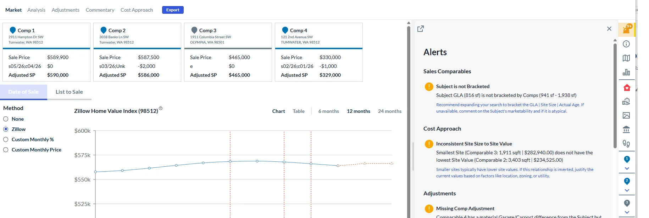Screen dimensions: 649x218
Task: Open the info circle icon in sidebar
Action: tap(626, 44)
